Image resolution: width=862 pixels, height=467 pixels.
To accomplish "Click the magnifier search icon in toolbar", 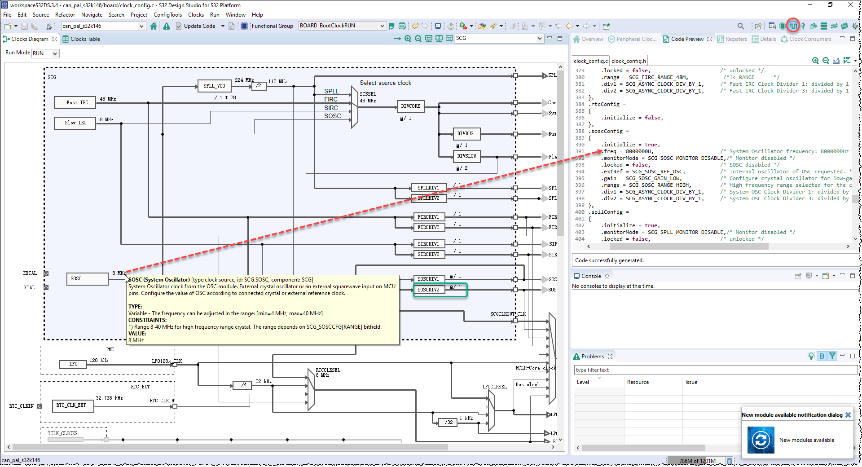I will pos(741,26).
